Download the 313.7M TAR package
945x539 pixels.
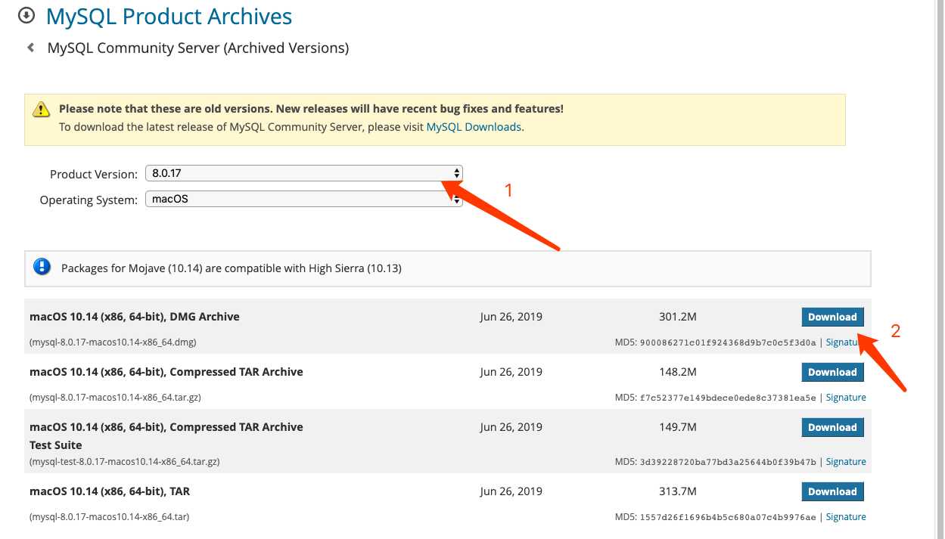[832, 491]
